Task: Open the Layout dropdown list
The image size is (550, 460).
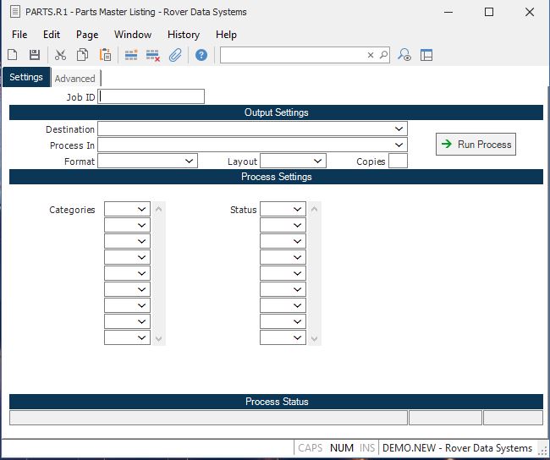Action: pos(317,161)
